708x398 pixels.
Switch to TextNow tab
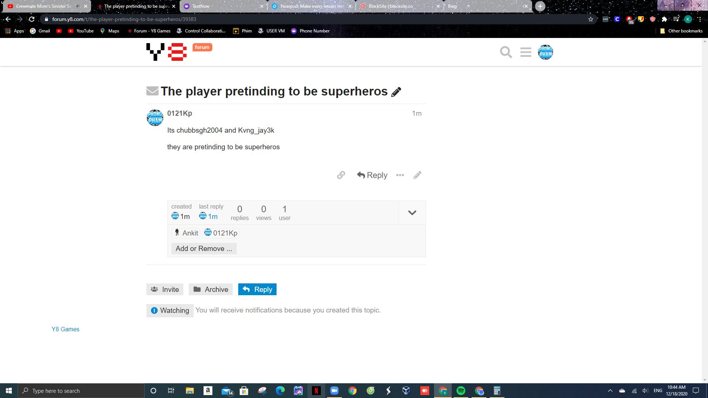[223, 6]
